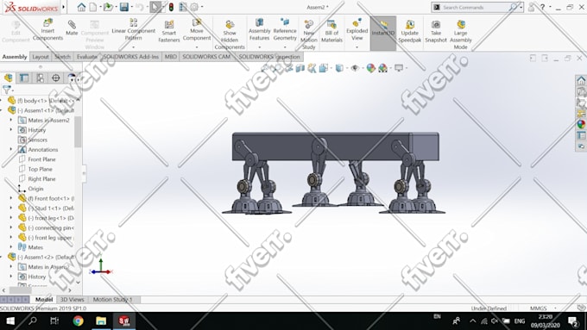The height and width of the screenshot is (330, 587).
Task: Open the PropertyManager tab
Action: pos(24,78)
